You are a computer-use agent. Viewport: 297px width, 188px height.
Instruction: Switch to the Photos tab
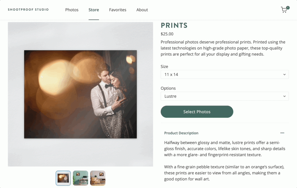(x=72, y=10)
